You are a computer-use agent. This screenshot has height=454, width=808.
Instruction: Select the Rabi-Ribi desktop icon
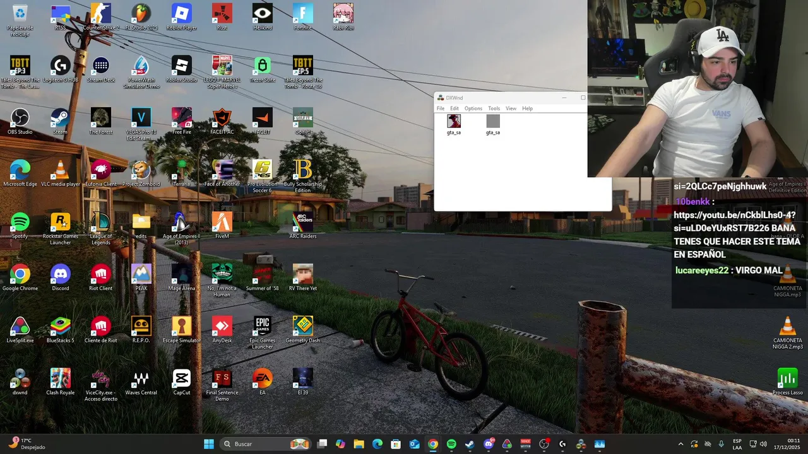[343, 17]
